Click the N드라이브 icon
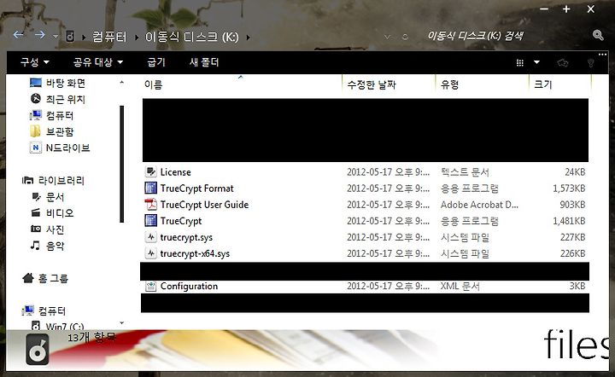 point(35,148)
